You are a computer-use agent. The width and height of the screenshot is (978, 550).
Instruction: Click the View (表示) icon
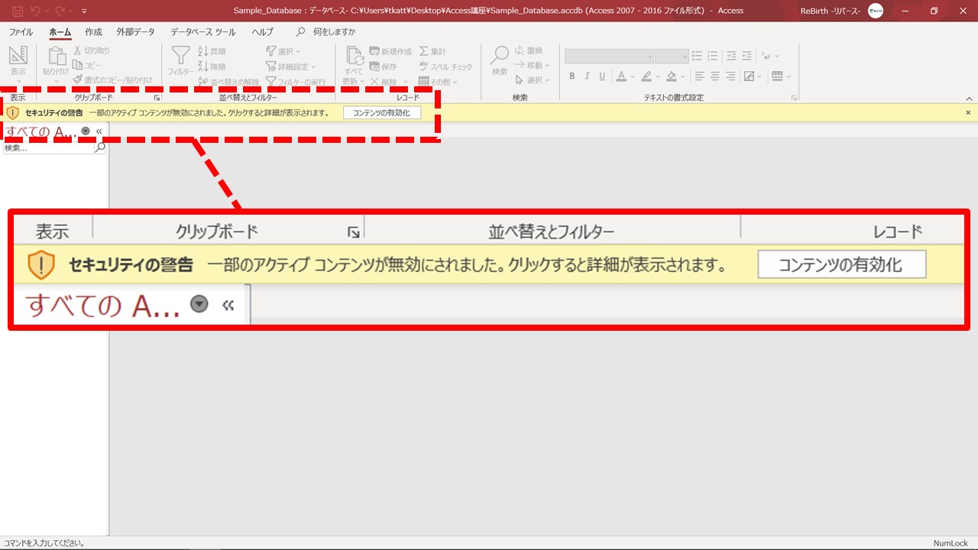(18, 57)
